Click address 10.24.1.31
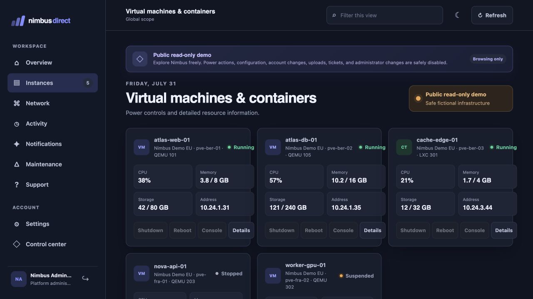533x299 pixels. tap(214, 208)
